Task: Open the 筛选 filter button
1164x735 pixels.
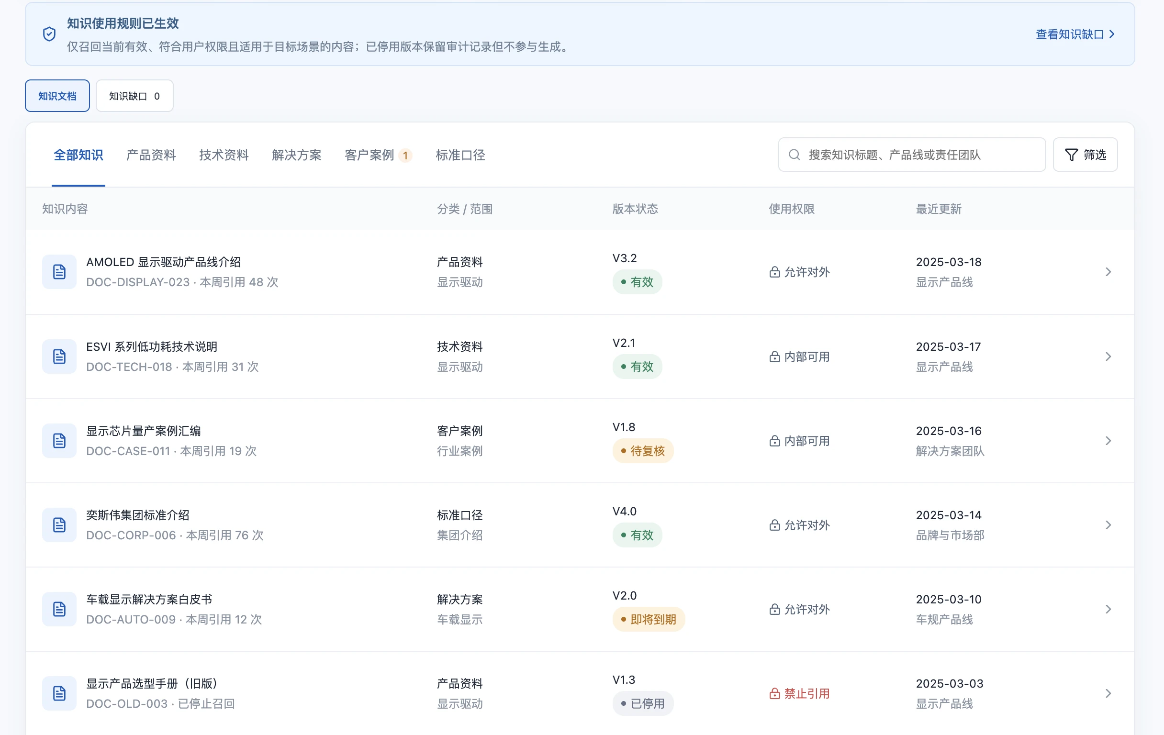Action: click(1085, 155)
